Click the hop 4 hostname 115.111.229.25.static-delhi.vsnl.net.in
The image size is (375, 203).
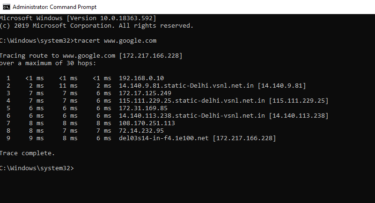pos(192,100)
